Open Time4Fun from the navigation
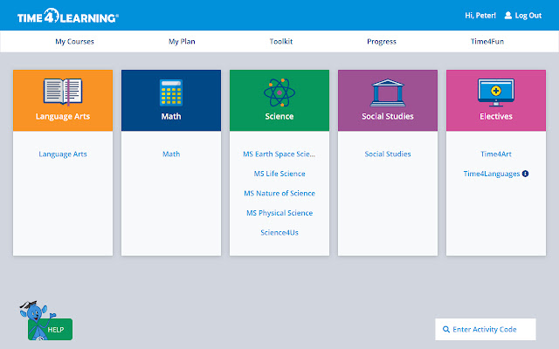The width and height of the screenshot is (559, 349). pyautogui.click(x=487, y=41)
